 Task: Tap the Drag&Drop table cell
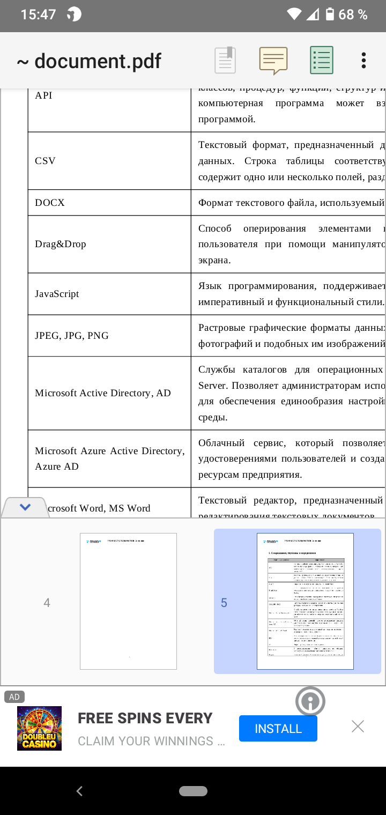click(x=109, y=244)
